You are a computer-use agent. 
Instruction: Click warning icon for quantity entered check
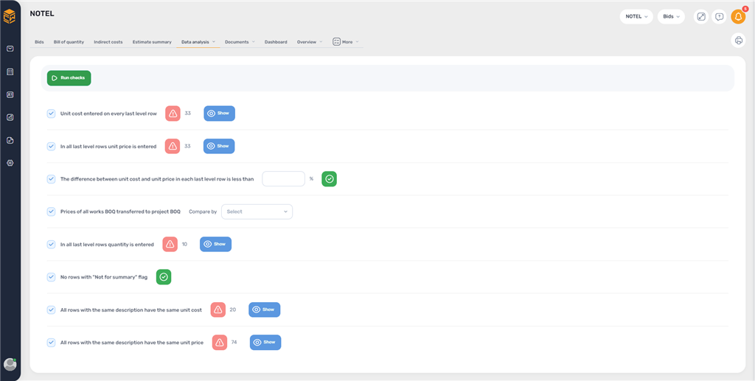(170, 245)
